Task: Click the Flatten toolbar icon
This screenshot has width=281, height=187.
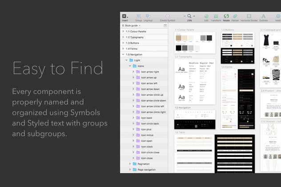Action: coord(235,16)
